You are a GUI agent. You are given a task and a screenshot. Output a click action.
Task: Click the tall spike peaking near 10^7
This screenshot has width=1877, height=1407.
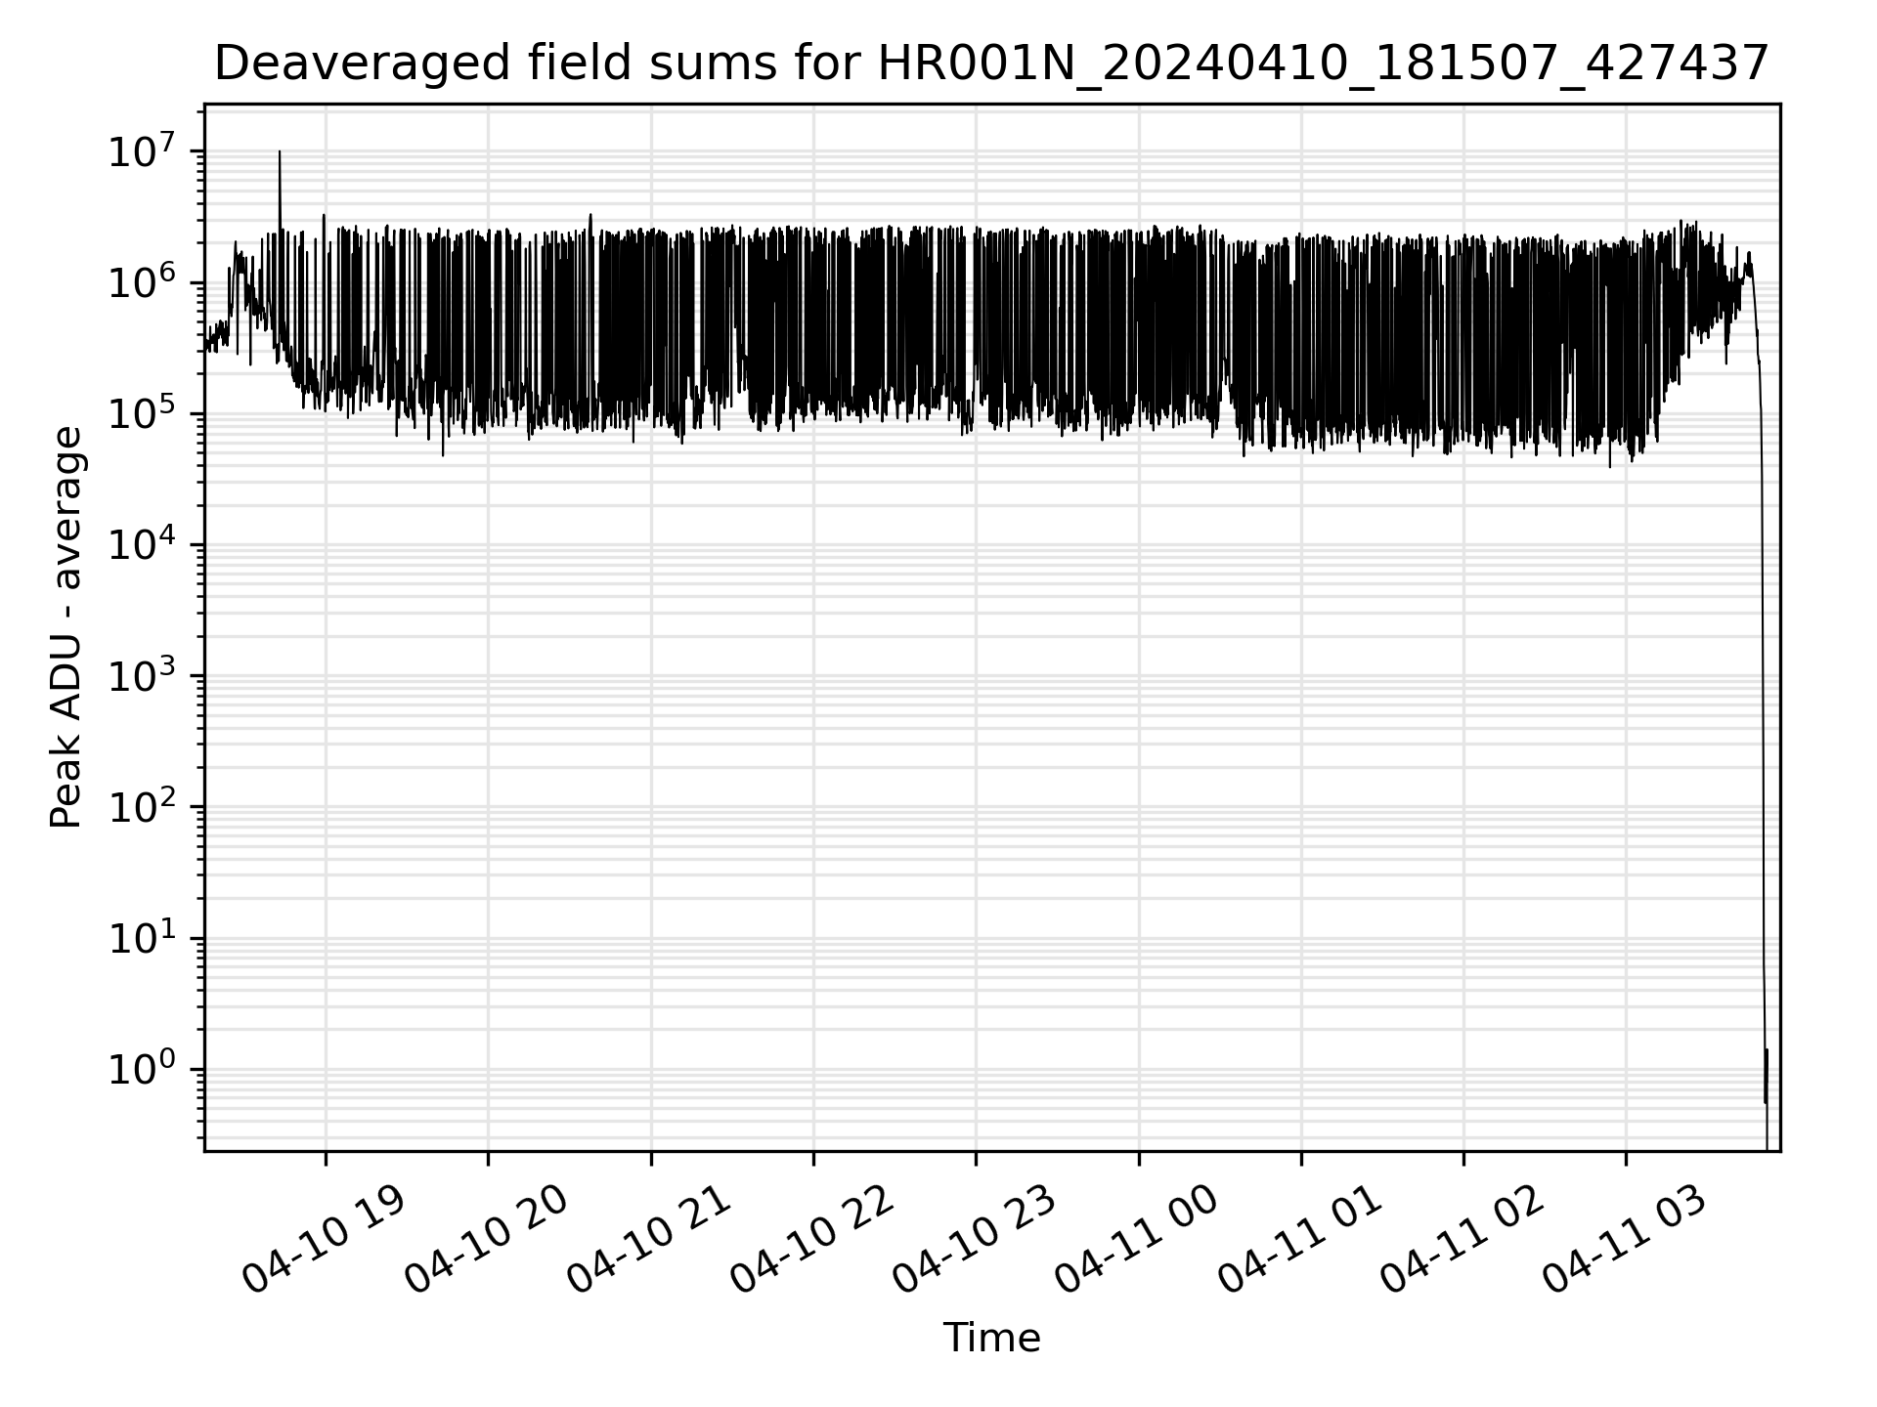point(280,191)
